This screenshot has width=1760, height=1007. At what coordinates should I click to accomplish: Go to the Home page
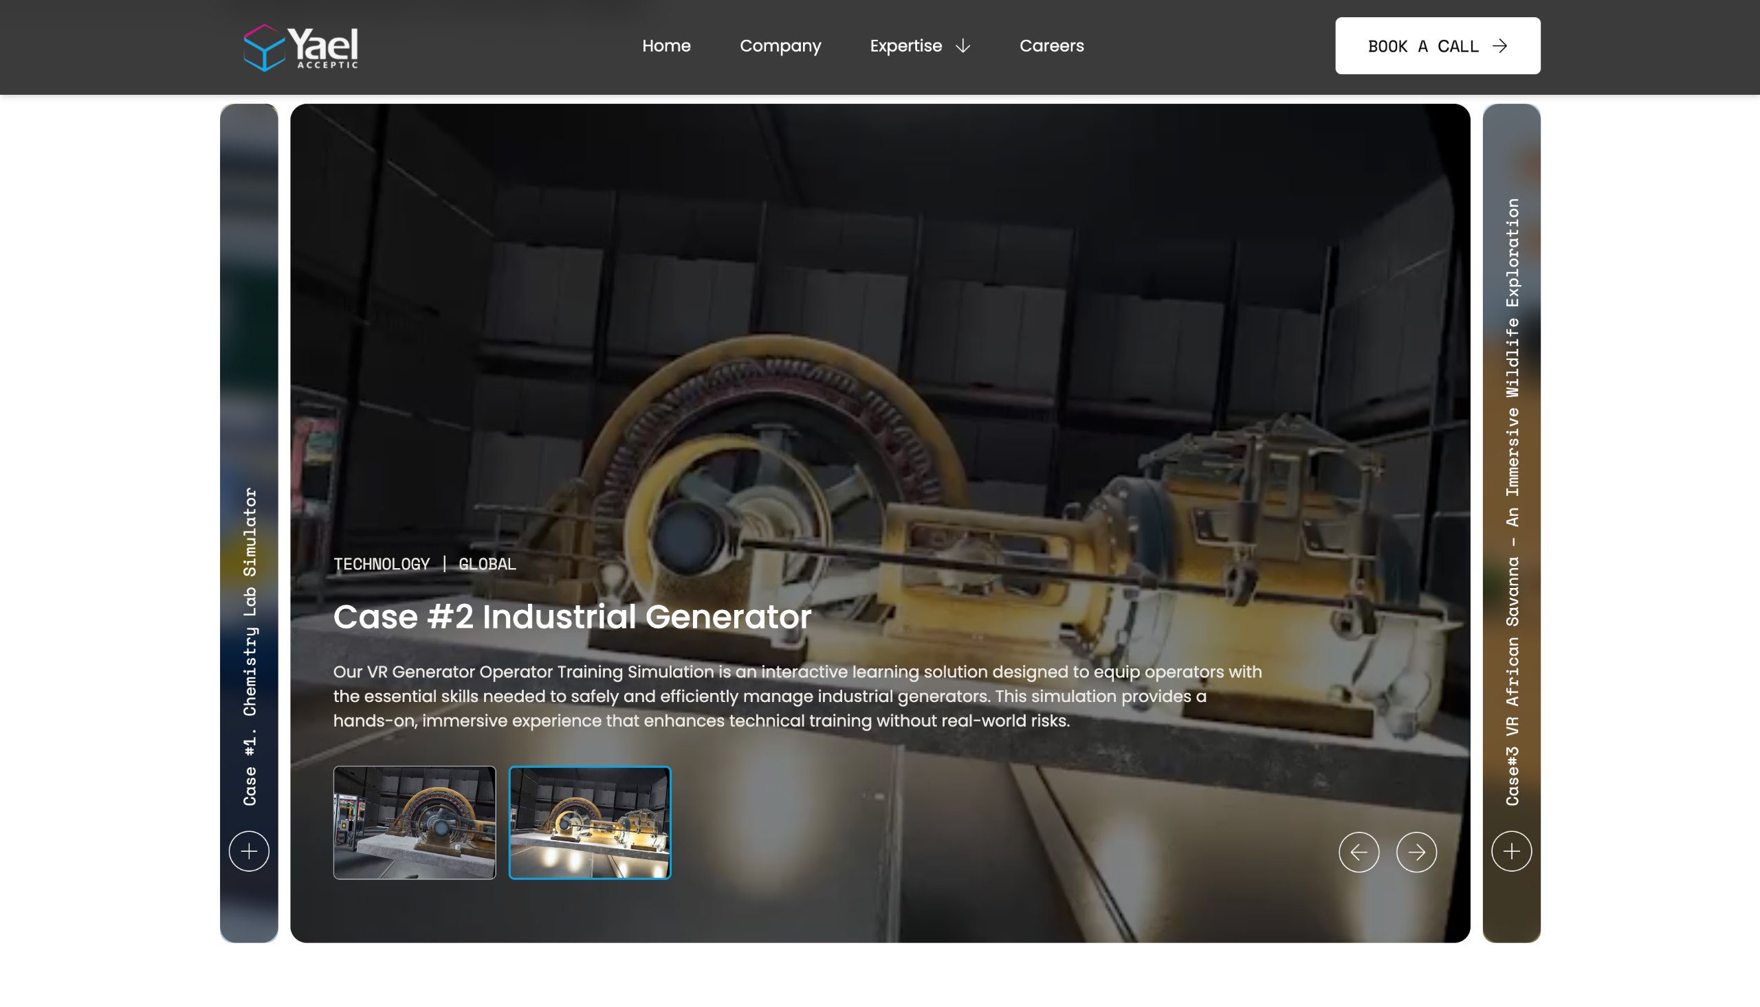665,45
